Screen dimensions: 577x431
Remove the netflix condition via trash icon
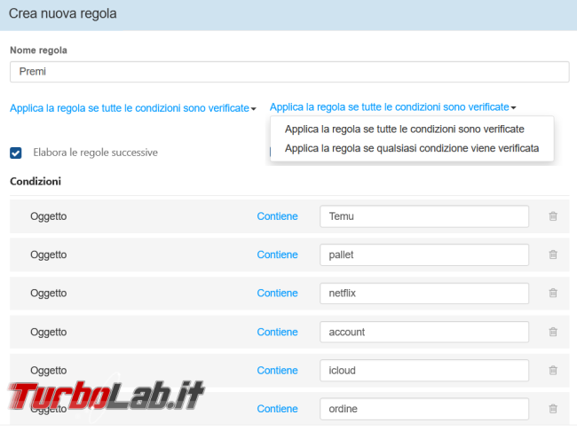click(553, 293)
